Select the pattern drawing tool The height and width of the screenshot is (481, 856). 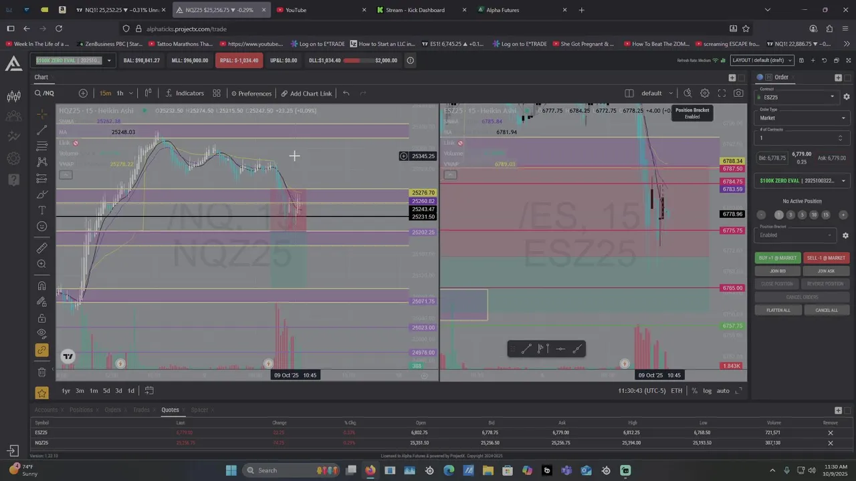tap(41, 162)
